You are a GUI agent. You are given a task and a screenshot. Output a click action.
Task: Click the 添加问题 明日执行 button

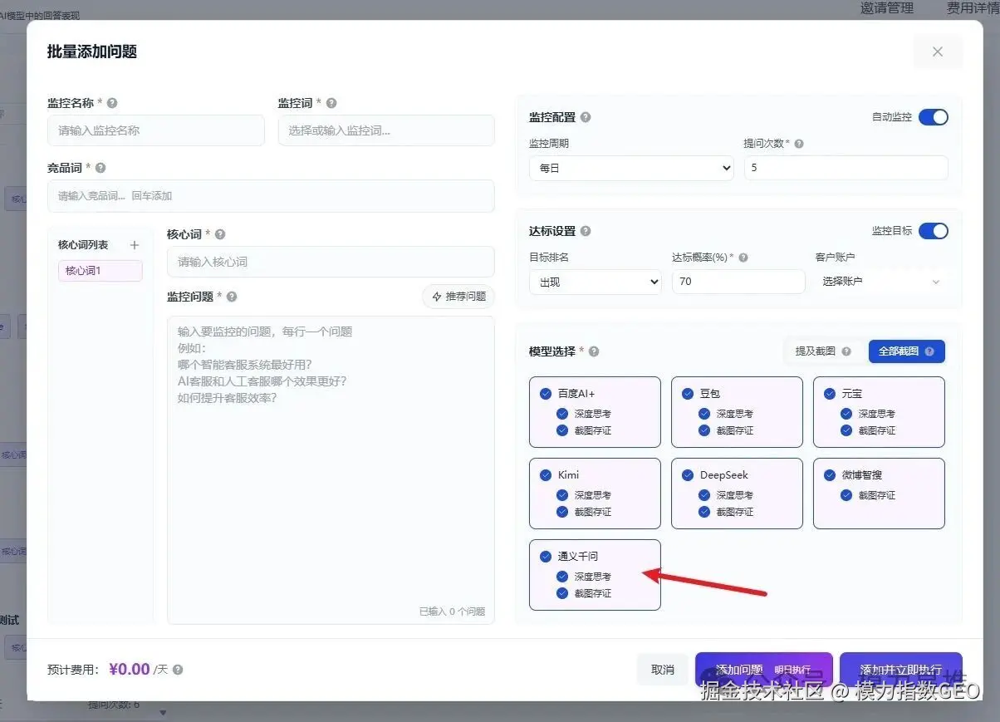764,670
